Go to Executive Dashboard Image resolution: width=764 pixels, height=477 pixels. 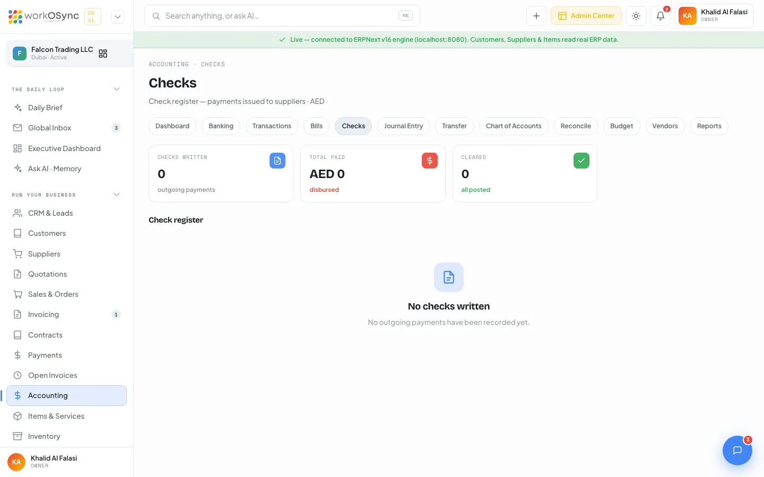67,148
